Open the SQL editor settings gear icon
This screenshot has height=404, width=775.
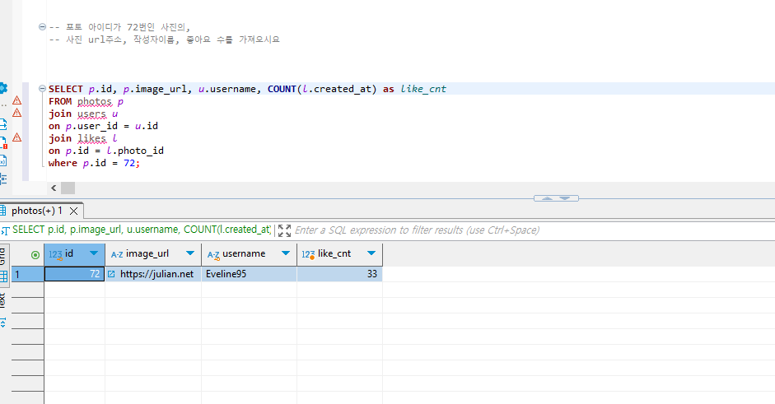[3, 88]
